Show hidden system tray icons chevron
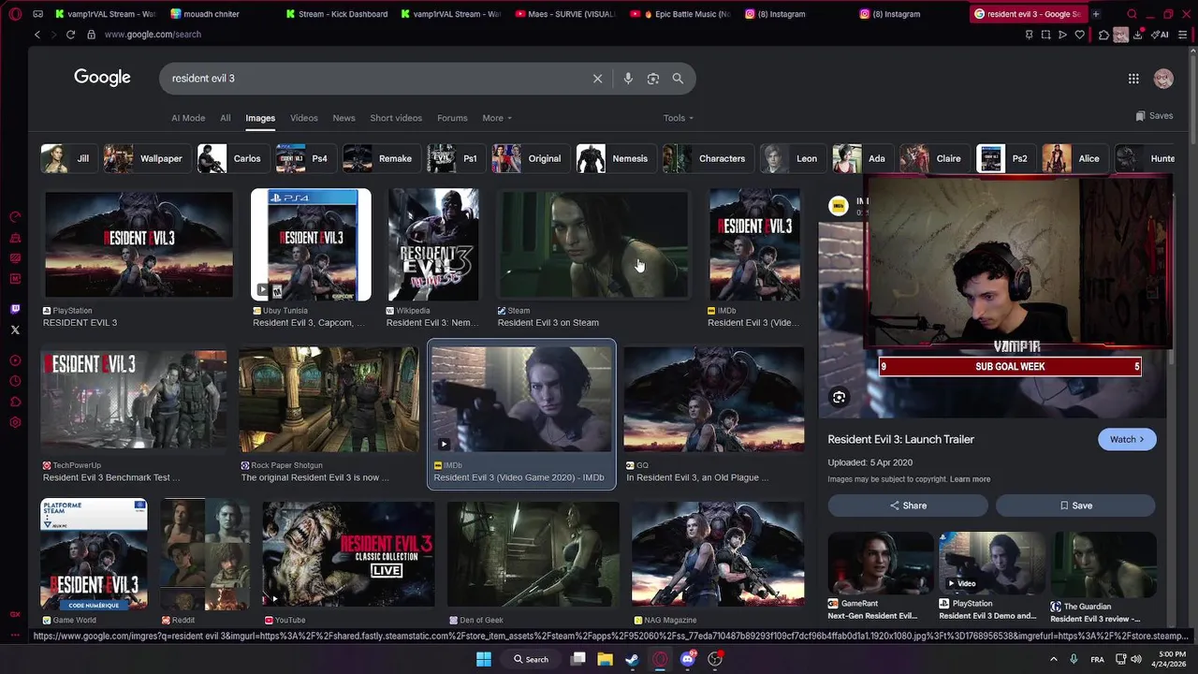This screenshot has height=674, width=1198. tap(1053, 659)
